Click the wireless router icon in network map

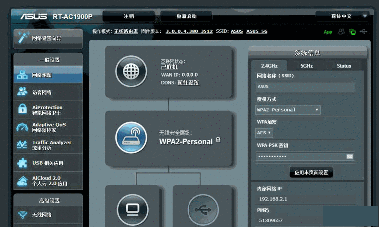pyautogui.click(x=131, y=138)
